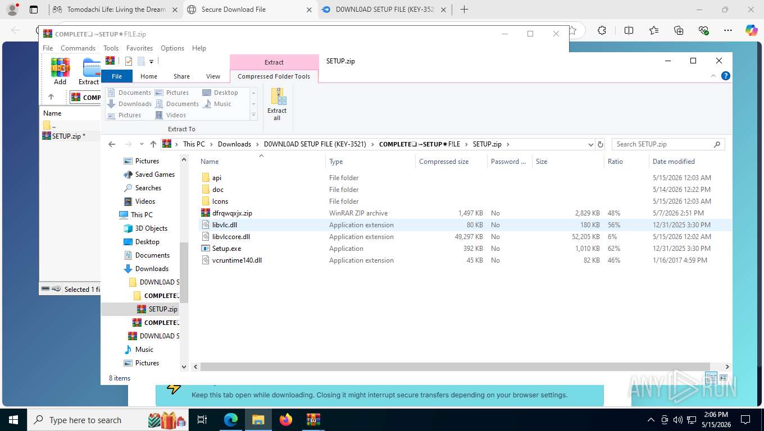Screen dimensions: 764x431
Task: Open WinRAR Commands menu
Action: tap(78, 48)
